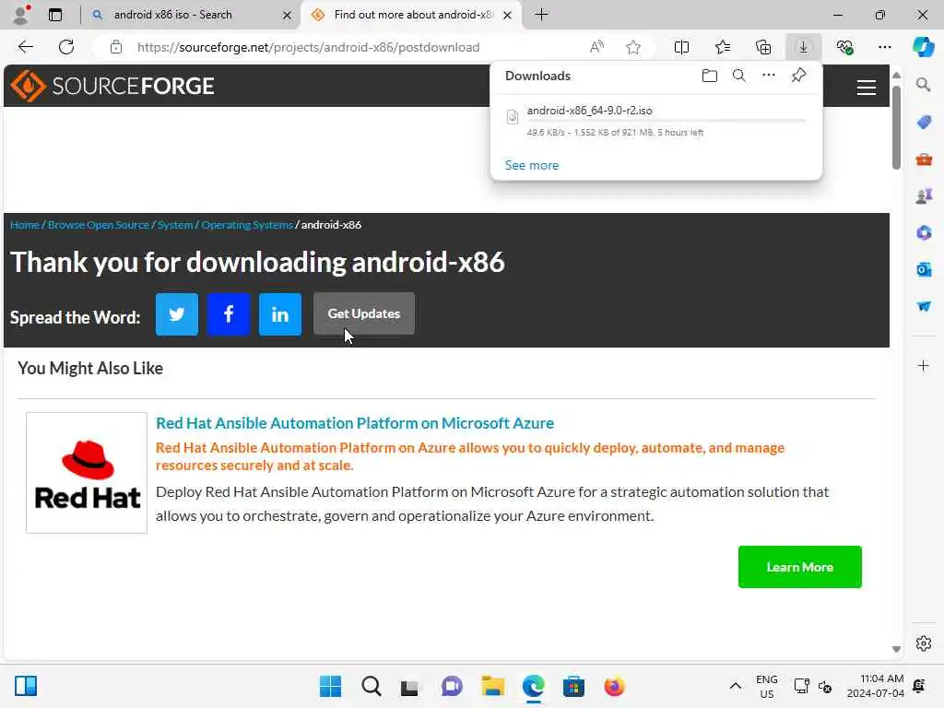View site information lock icon
This screenshot has height=708, width=944.
pos(116,47)
